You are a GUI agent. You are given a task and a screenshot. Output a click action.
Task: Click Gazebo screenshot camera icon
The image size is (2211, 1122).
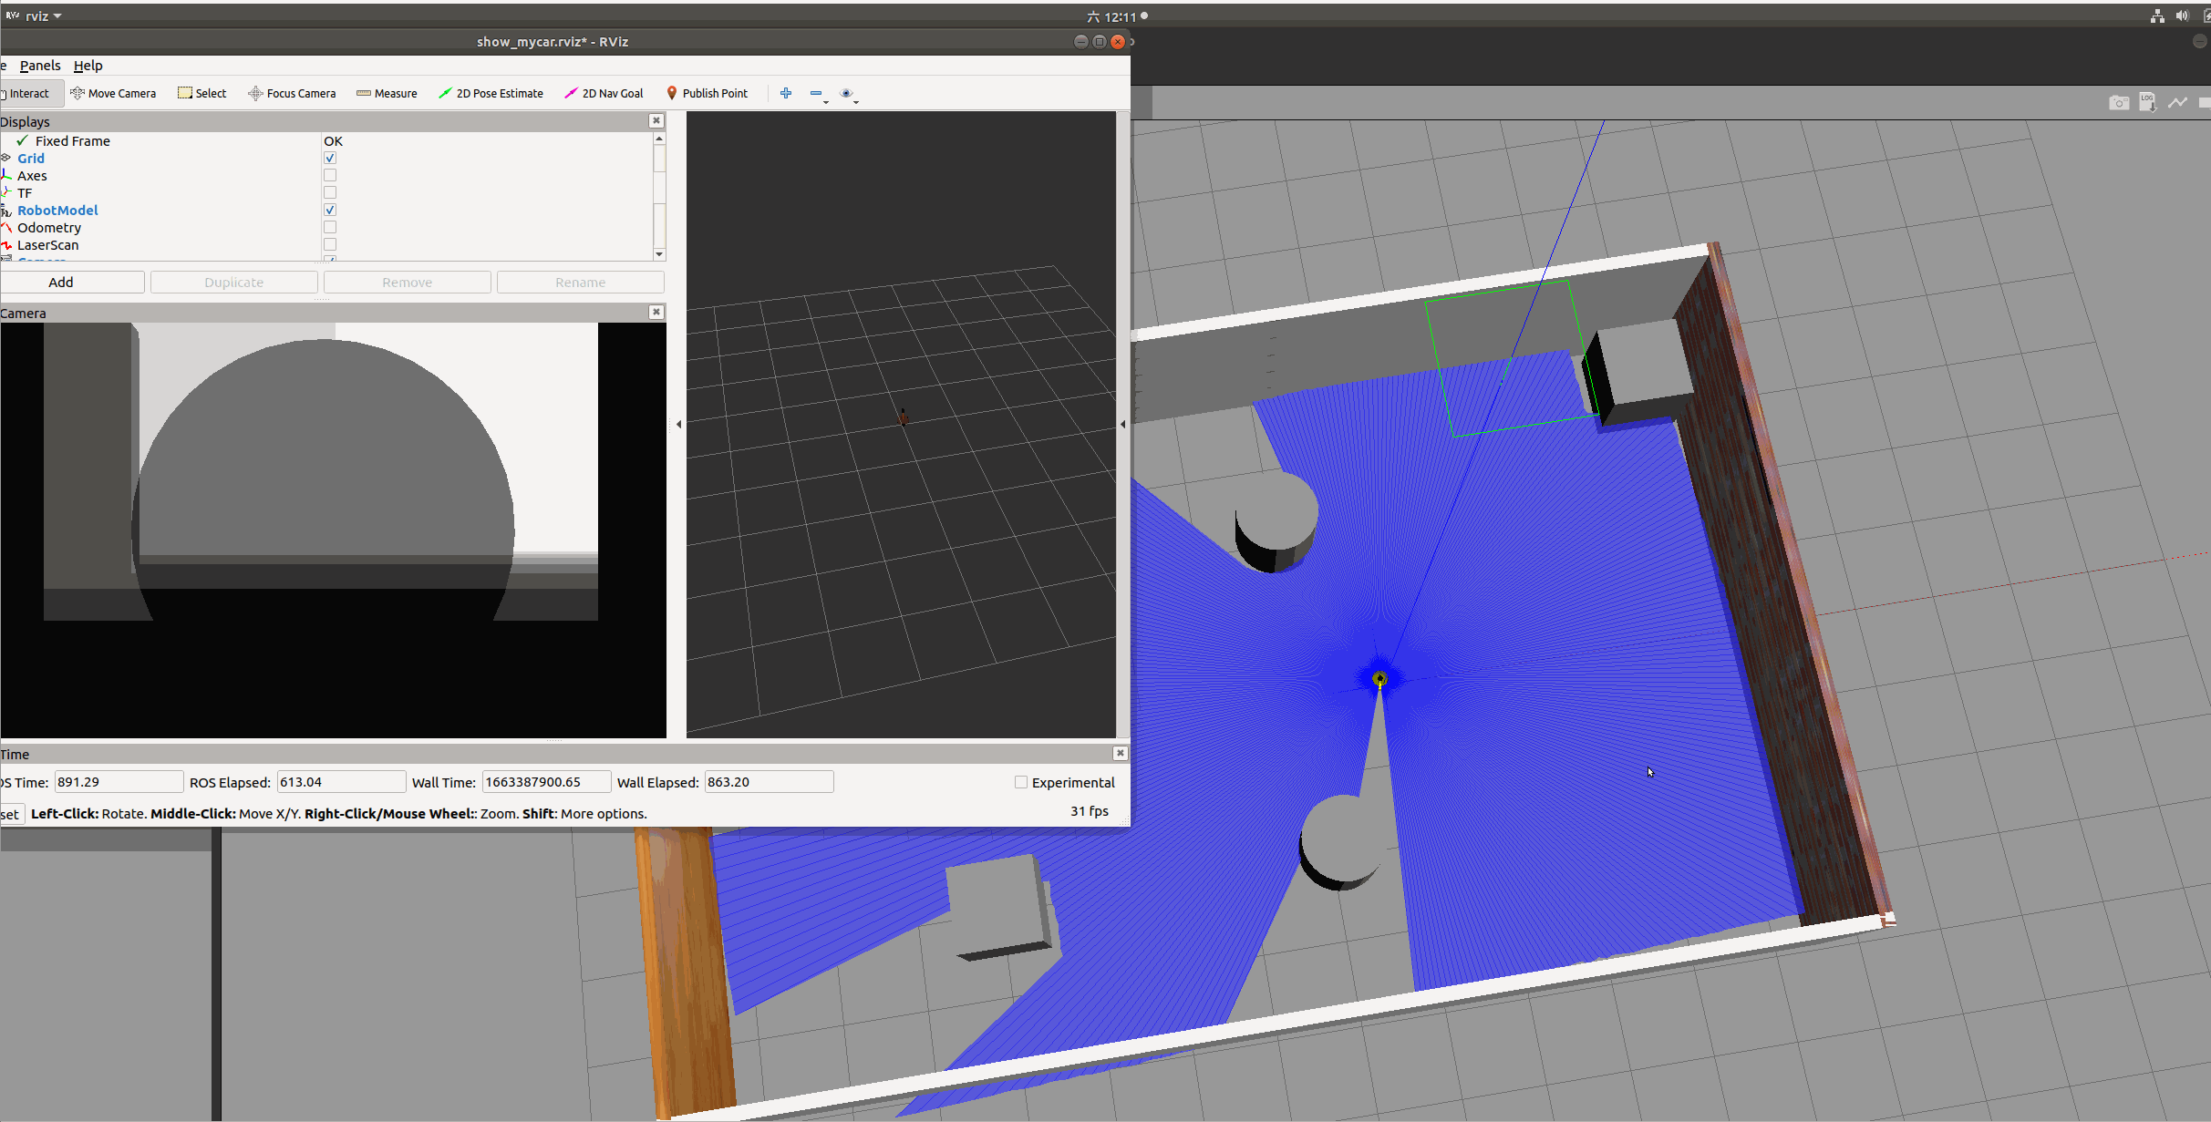[x=2119, y=102]
